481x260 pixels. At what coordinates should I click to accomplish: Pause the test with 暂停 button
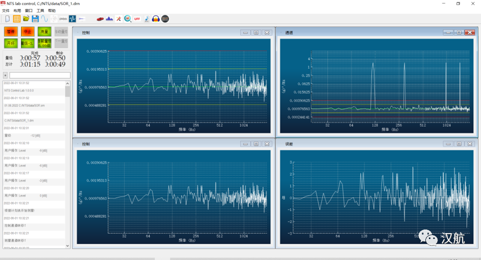pyautogui.click(x=11, y=31)
